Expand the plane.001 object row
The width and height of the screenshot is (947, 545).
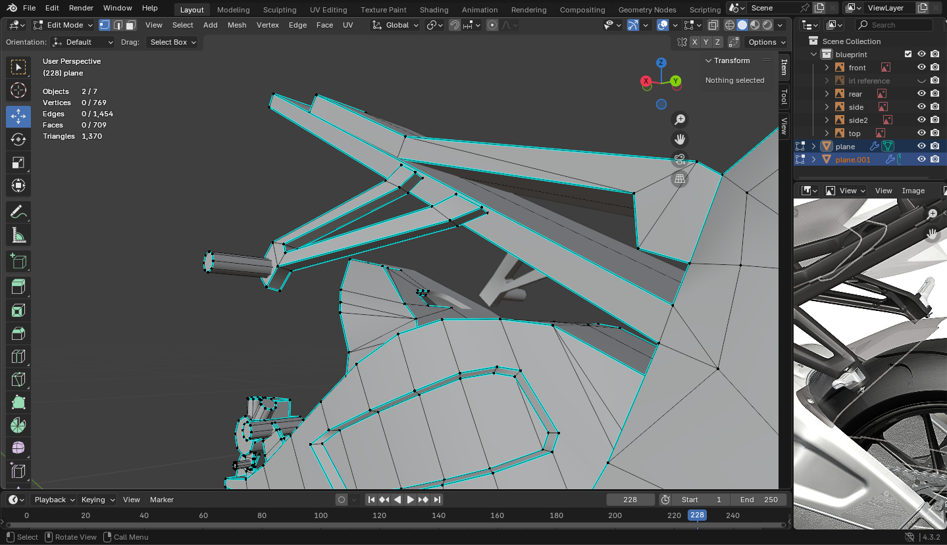(x=814, y=160)
